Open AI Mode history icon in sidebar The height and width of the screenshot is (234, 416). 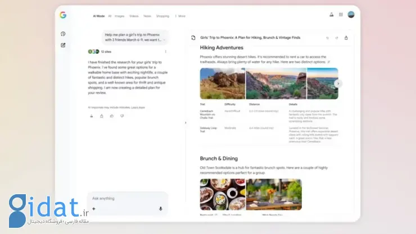pos(63,34)
